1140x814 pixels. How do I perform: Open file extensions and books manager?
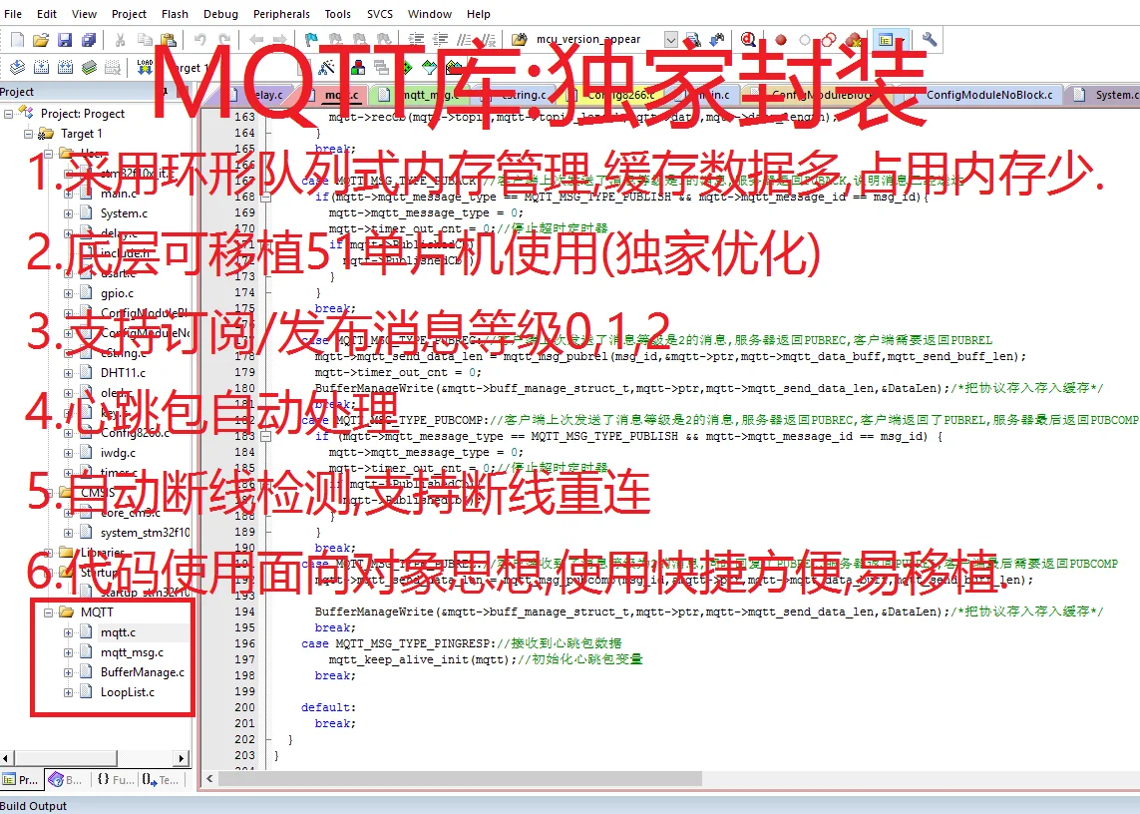pyautogui.click(x=358, y=68)
